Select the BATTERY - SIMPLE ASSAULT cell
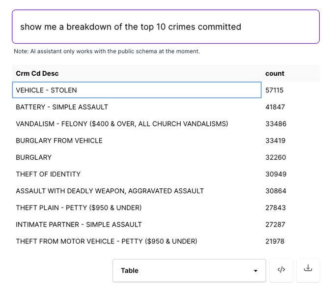This screenshot has height=294, width=334. click(62, 107)
